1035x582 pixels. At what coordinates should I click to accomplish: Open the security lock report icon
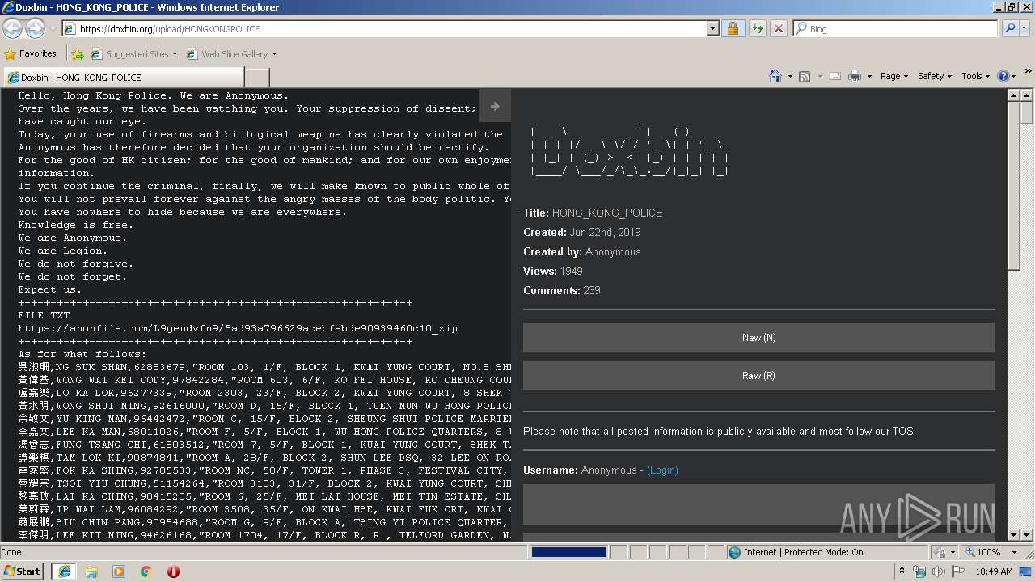click(x=733, y=28)
